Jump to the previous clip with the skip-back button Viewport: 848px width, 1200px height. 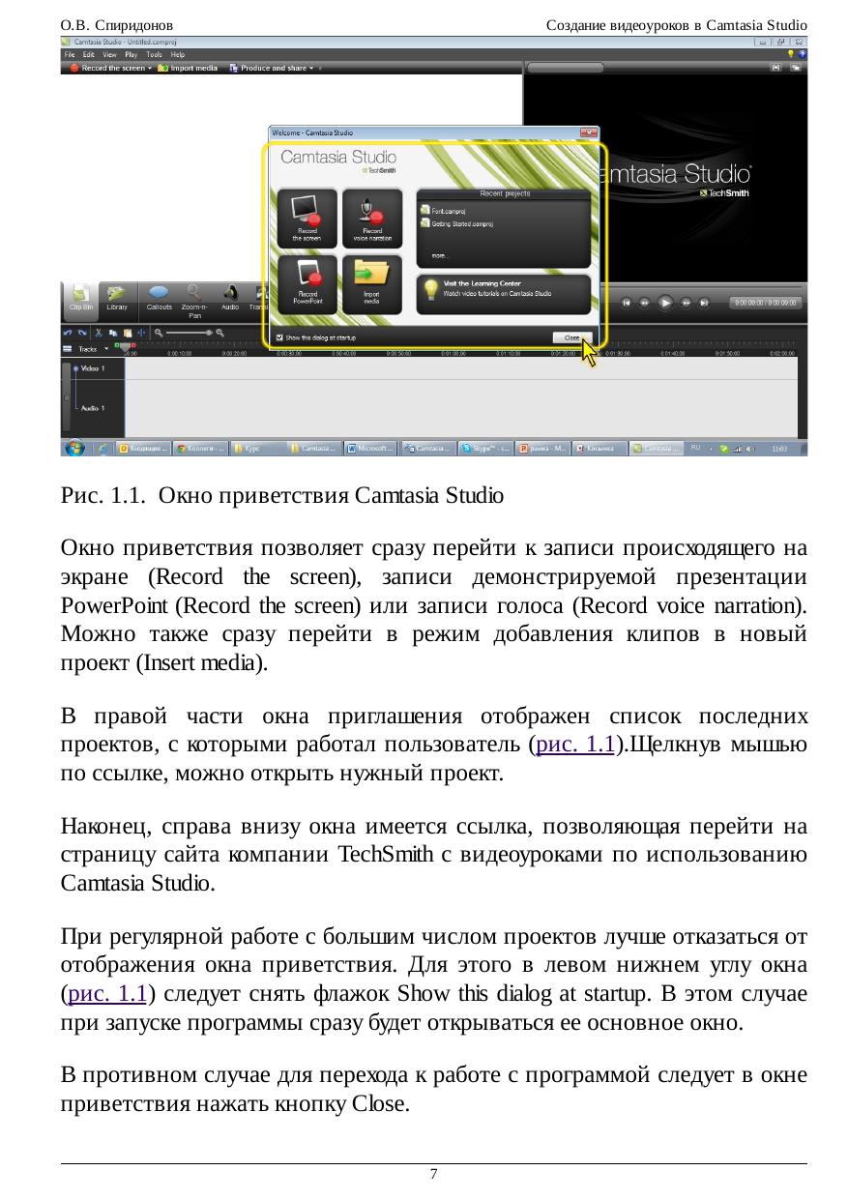[x=626, y=303]
